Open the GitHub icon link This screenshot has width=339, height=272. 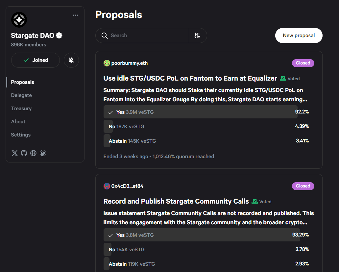24,153
